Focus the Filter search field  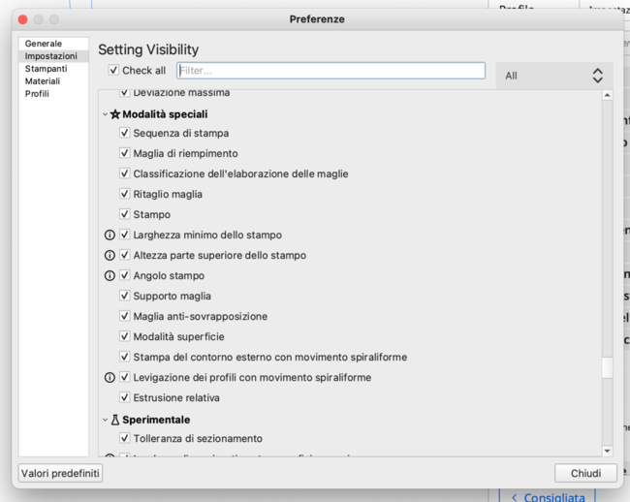(x=331, y=71)
